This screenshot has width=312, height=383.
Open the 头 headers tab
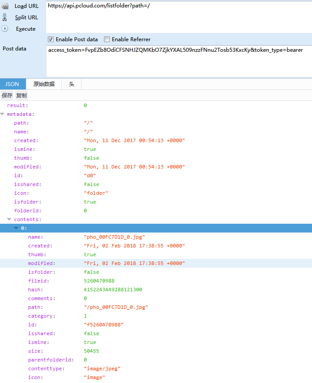pos(72,84)
